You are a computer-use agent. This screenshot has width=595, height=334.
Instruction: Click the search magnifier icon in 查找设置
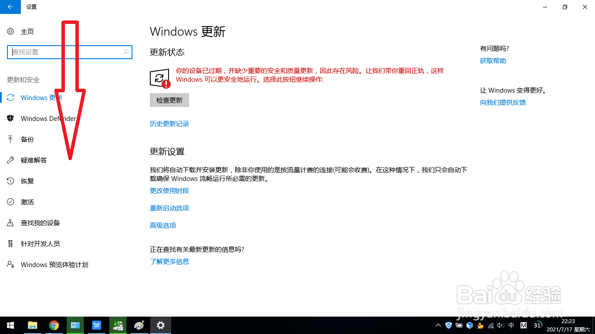126,52
